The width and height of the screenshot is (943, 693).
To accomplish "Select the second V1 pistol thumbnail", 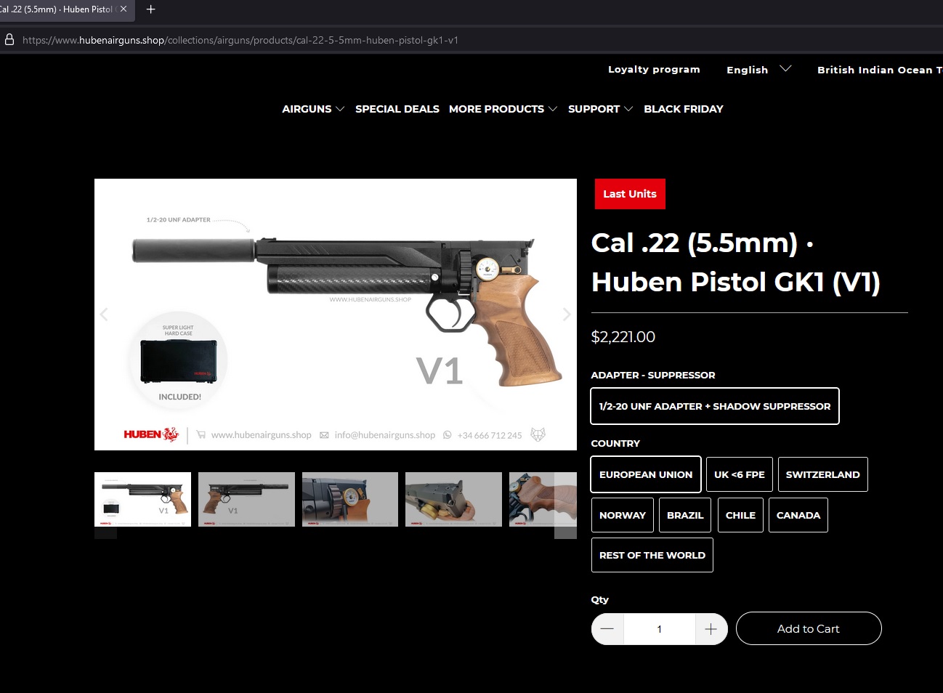I will (x=246, y=499).
